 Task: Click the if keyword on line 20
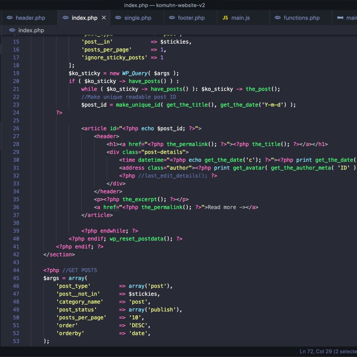pos(72,81)
